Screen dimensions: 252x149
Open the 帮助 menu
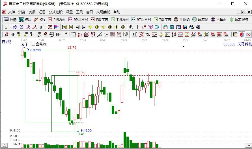click(117, 12)
